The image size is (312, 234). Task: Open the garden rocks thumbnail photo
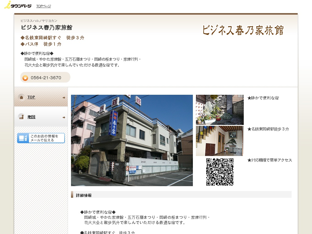[220, 110]
